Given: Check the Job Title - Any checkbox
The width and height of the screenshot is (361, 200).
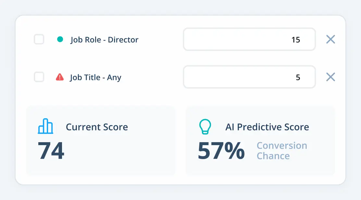Looking at the screenshot, I should [x=39, y=77].
